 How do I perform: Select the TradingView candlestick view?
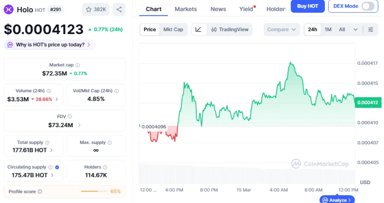(230, 29)
